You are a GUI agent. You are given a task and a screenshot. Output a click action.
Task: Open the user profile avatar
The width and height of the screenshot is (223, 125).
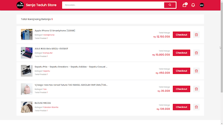pyautogui.click(x=202, y=5)
